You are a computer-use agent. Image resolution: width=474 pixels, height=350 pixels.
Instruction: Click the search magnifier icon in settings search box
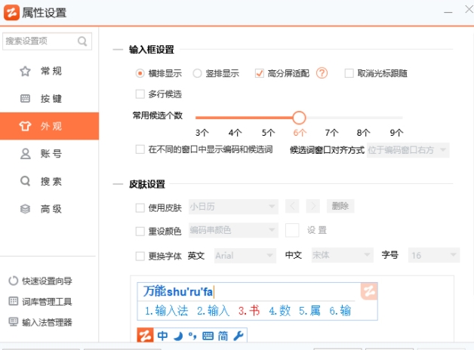click(82, 41)
